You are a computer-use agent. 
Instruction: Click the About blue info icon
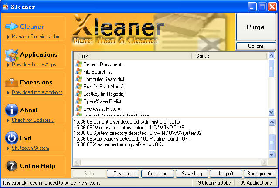point(12,110)
